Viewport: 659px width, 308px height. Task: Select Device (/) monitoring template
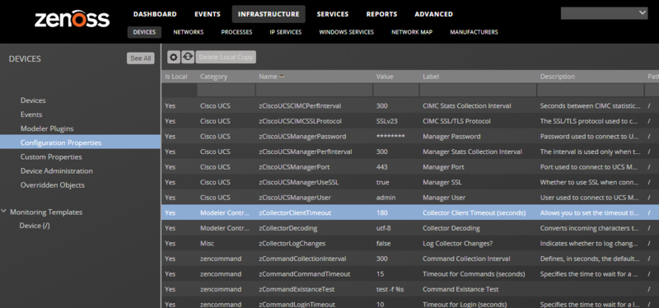[35, 226]
